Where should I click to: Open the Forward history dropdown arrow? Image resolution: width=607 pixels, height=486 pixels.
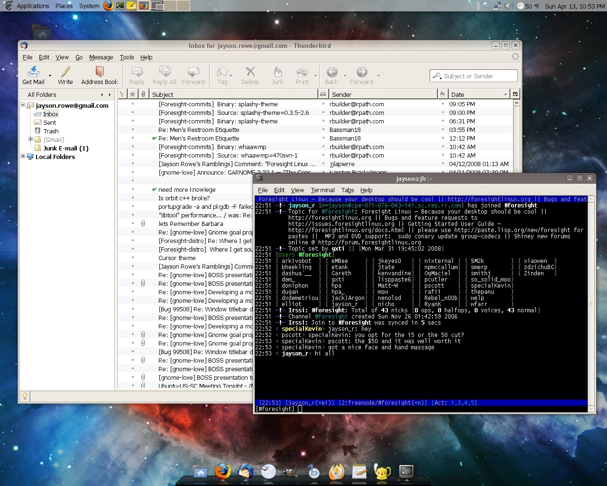click(378, 75)
